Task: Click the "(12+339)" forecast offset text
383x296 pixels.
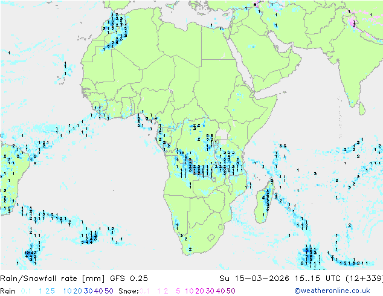Action: (364, 278)
